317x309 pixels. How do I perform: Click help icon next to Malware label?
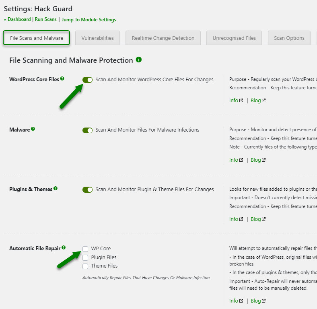pos(33,129)
